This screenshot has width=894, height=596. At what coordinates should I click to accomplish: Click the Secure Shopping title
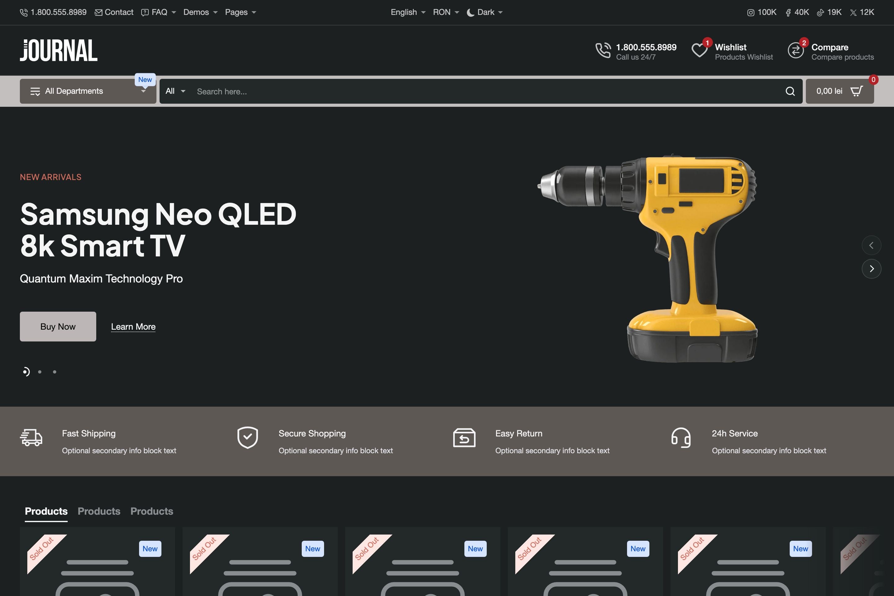[x=312, y=433]
